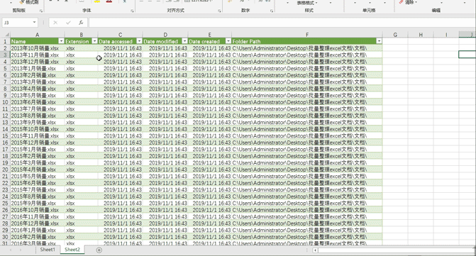The height and width of the screenshot is (256, 476).
Task: Open the 表格格式 table format dropdown
Action: tap(307, 3)
